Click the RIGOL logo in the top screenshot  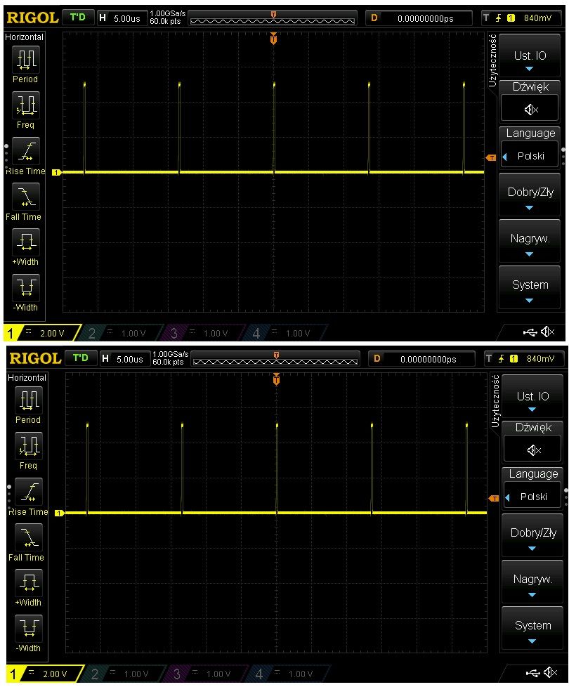point(33,18)
